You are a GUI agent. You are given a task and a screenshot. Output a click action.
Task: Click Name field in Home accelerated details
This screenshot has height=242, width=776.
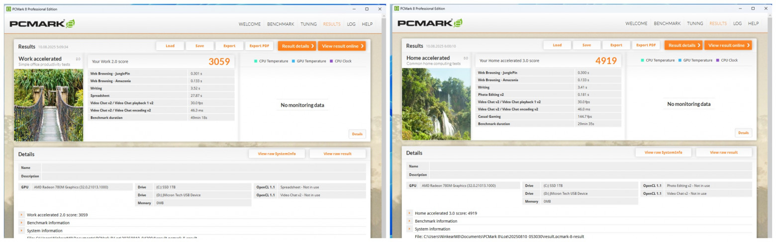(591, 166)
